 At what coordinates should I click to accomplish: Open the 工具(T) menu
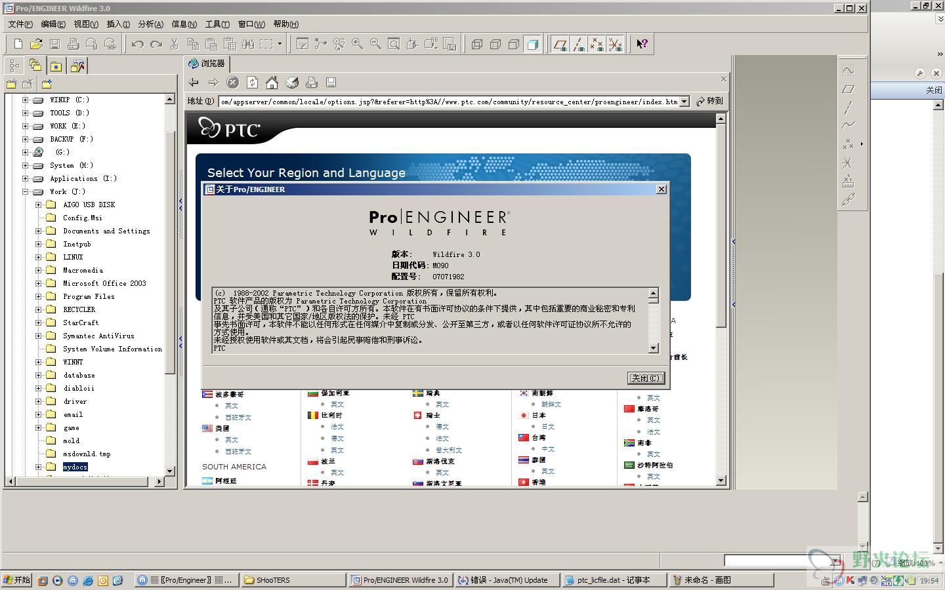pyautogui.click(x=217, y=24)
